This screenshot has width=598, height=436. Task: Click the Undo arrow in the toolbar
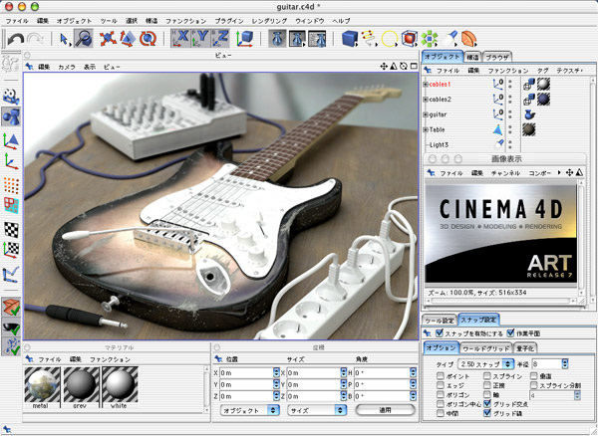point(16,39)
